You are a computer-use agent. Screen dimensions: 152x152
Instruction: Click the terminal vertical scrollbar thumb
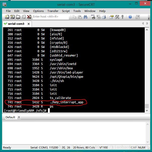147,106
